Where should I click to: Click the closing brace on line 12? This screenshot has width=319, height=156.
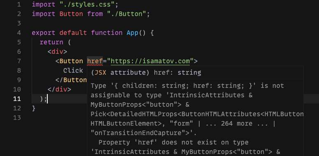click(34, 108)
